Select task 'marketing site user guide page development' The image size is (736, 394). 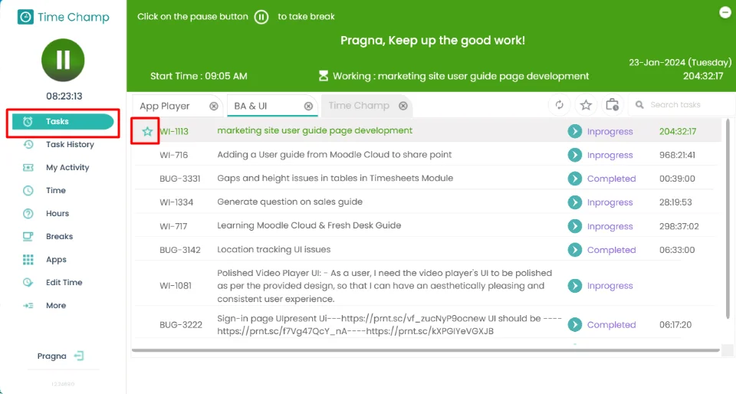(x=314, y=131)
